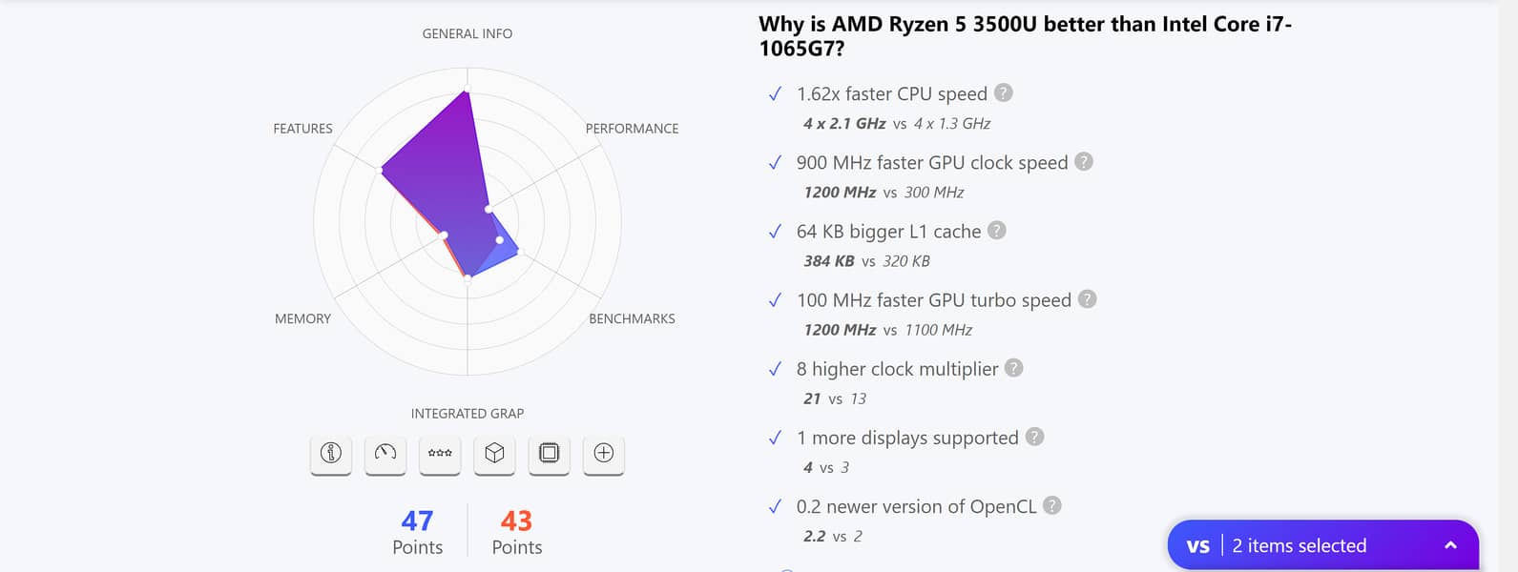The image size is (1518, 572).
Task: Click the chip-shaped Memory icon button
Action: [x=549, y=454]
